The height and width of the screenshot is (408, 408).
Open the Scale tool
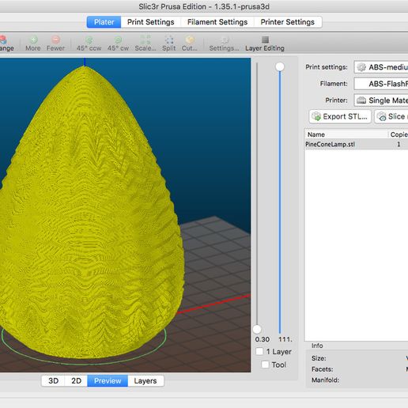coord(145,43)
